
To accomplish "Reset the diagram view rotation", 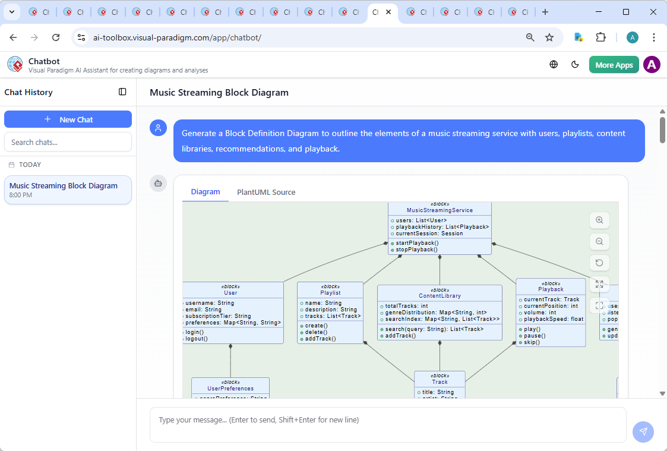I will pos(599,263).
